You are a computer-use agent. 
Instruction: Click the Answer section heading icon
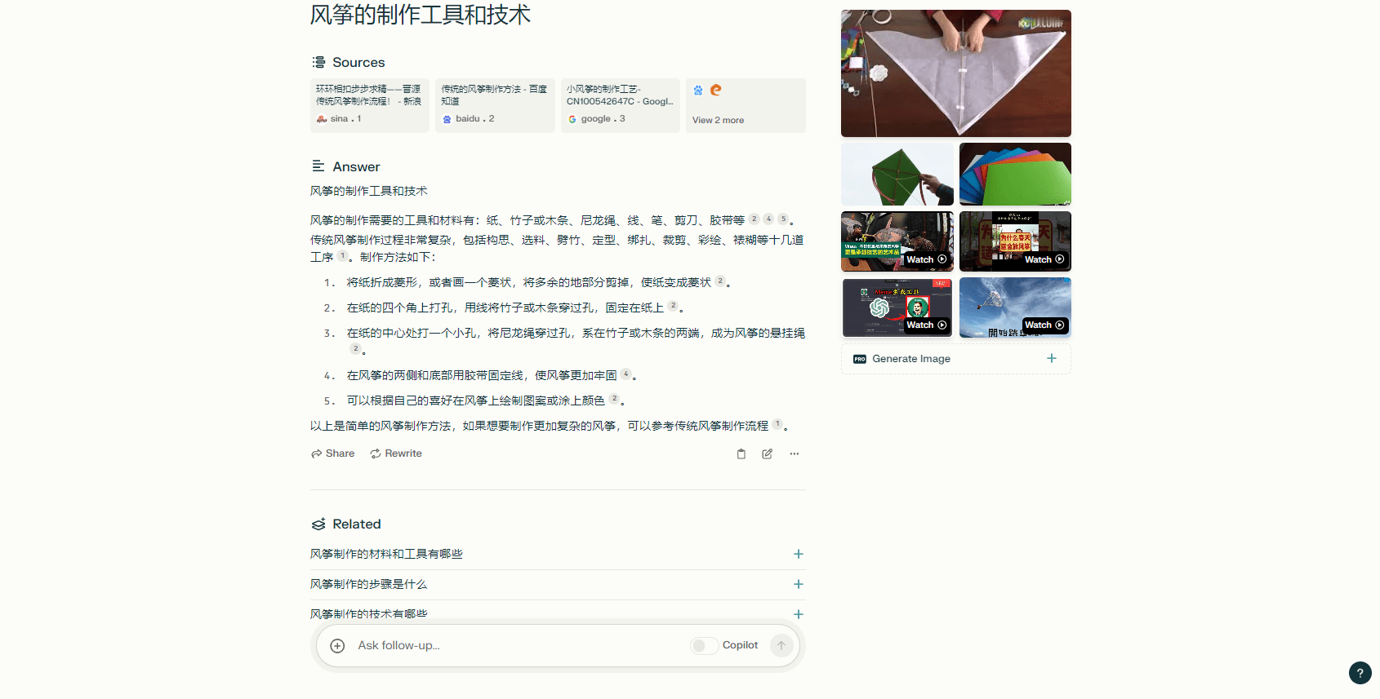pyautogui.click(x=318, y=166)
